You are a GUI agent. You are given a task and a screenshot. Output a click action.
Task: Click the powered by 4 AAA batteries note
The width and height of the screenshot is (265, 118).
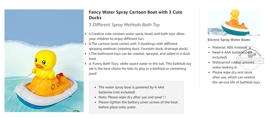131,89
